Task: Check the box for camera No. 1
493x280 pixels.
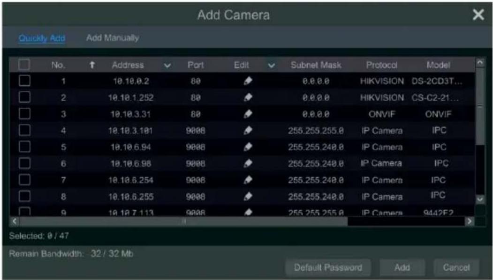Action: pyautogui.click(x=24, y=81)
